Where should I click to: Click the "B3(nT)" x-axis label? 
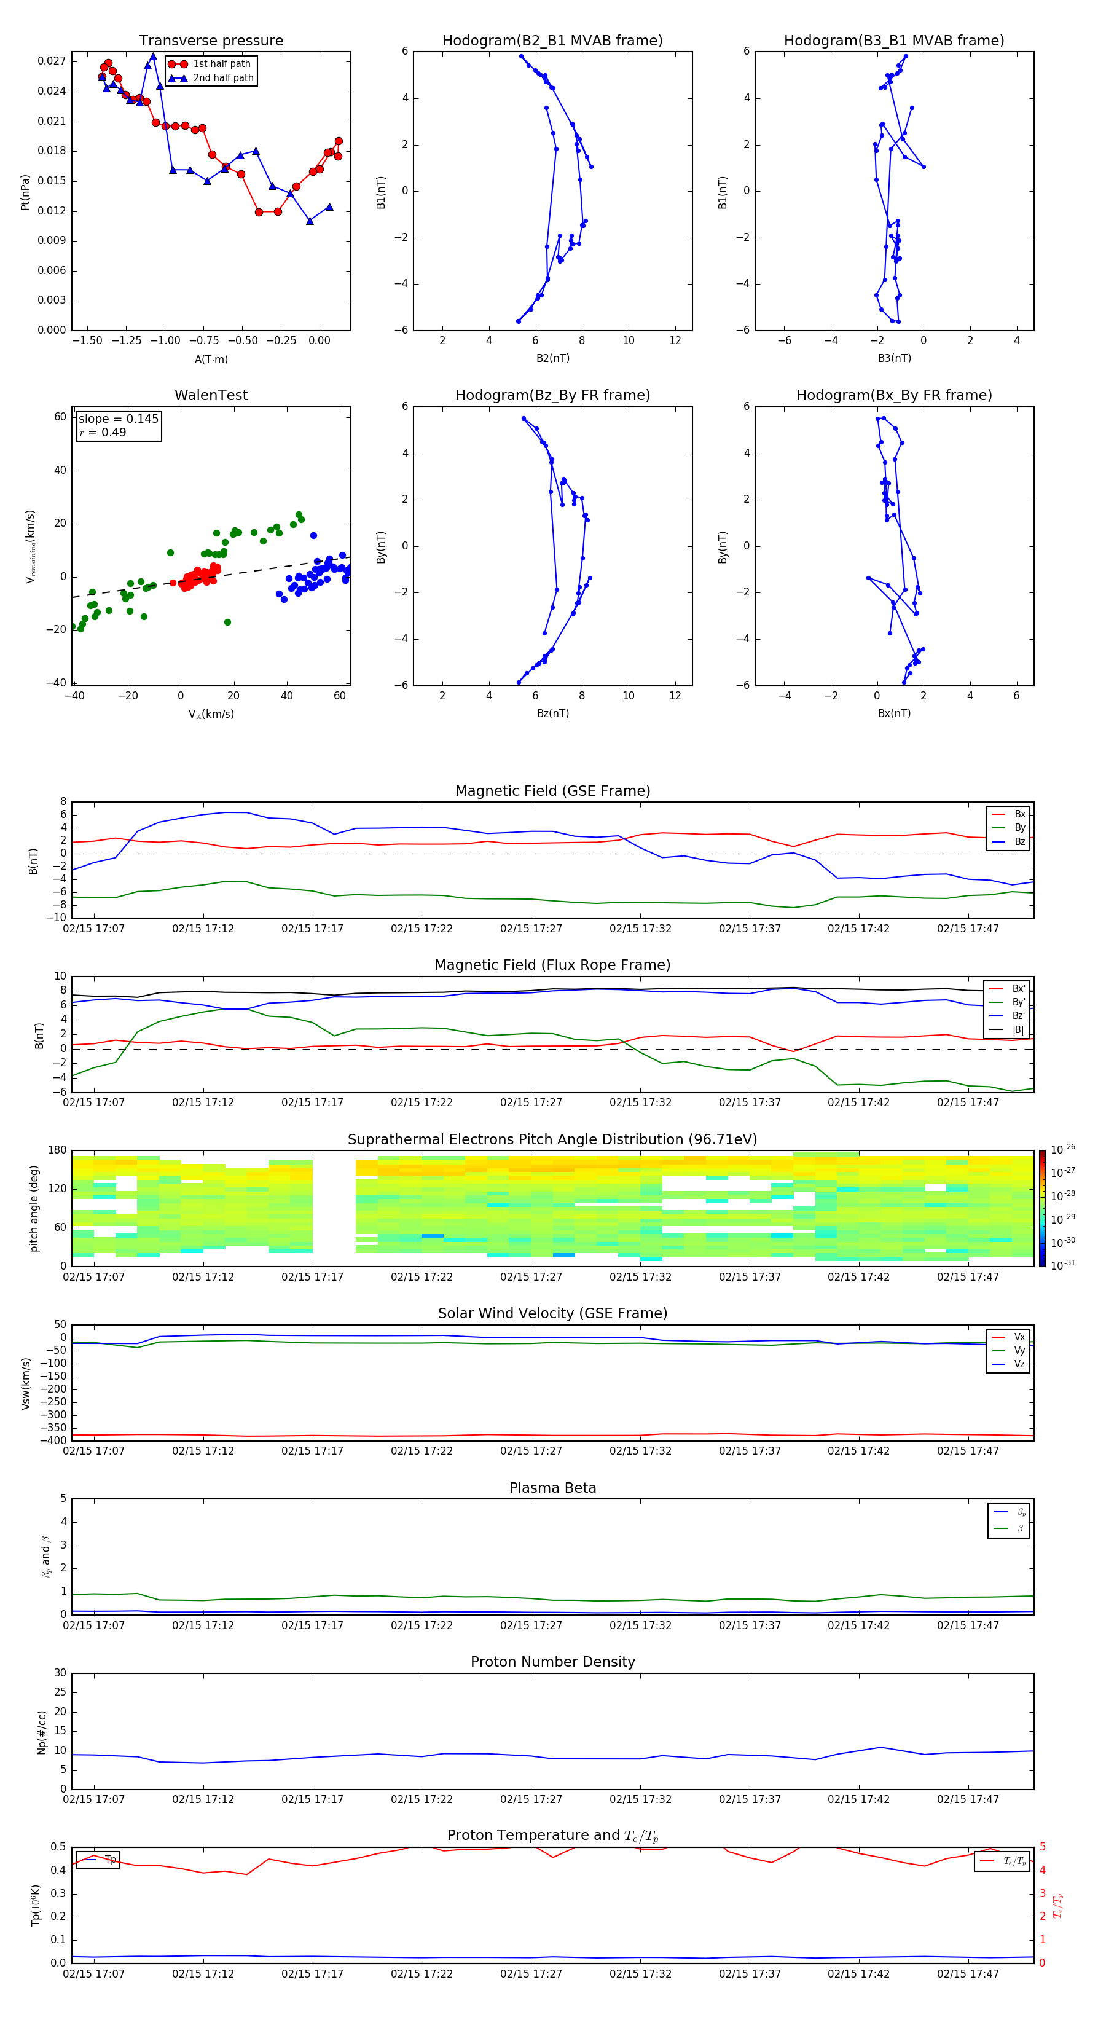pos(894,358)
